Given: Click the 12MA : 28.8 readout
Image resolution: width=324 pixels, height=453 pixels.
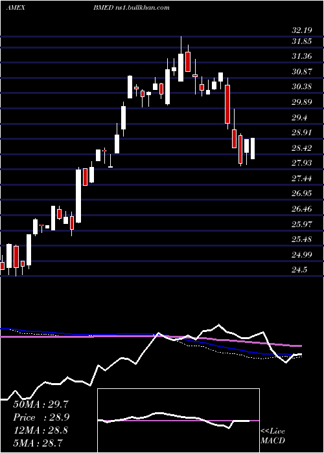Looking at the screenshot, I should pyautogui.click(x=41, y=430).
